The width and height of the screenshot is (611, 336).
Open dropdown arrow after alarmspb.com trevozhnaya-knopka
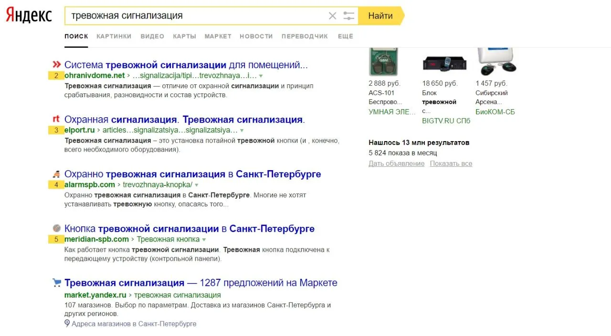[x=196, y=185]
